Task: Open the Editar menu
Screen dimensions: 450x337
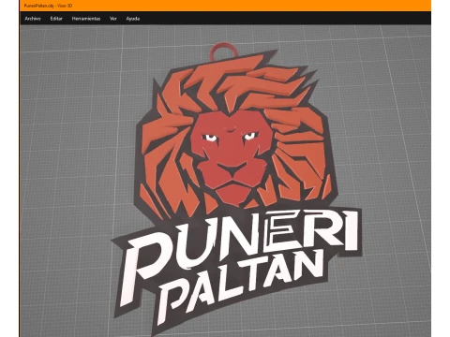Action: (x=56, y=19)
